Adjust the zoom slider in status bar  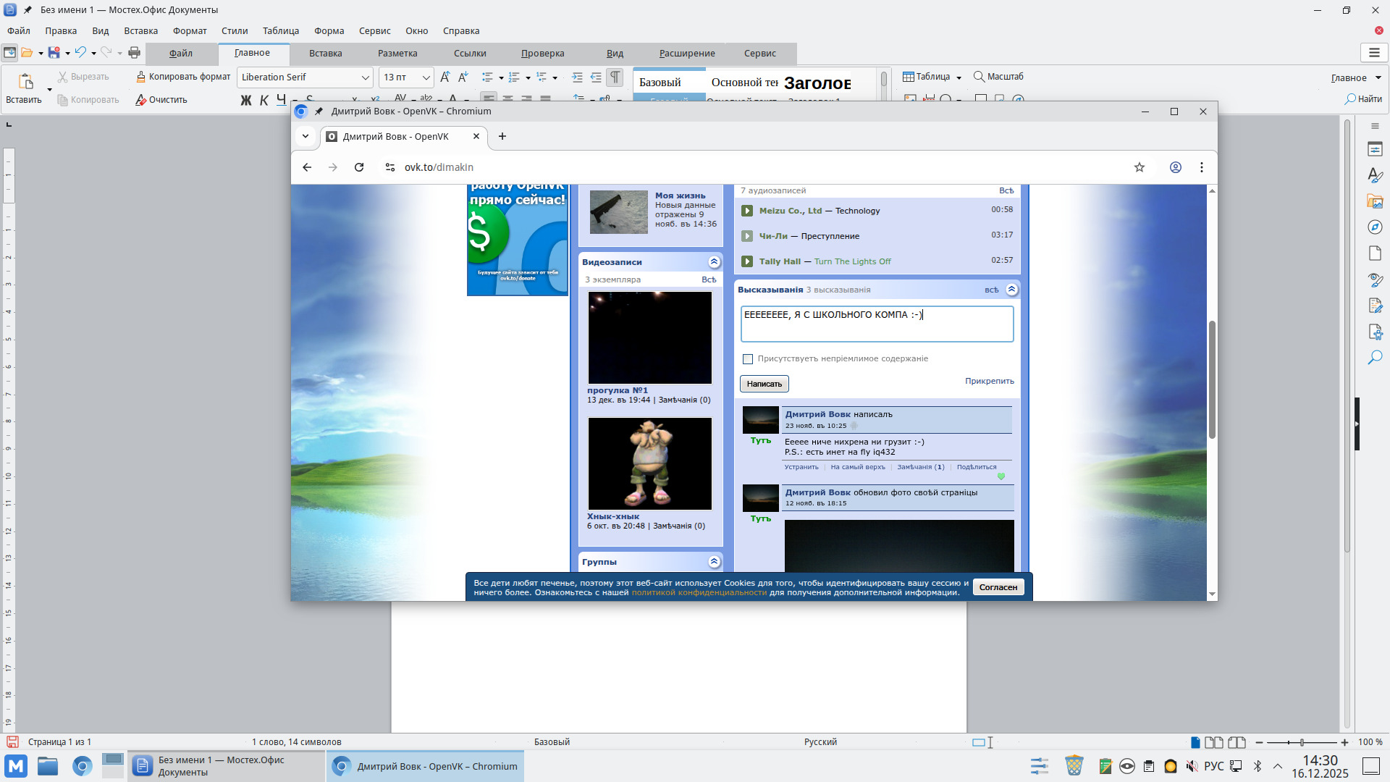tap(1302, 742)
